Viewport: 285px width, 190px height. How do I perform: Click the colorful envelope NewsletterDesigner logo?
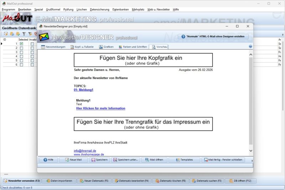[44, 37]
